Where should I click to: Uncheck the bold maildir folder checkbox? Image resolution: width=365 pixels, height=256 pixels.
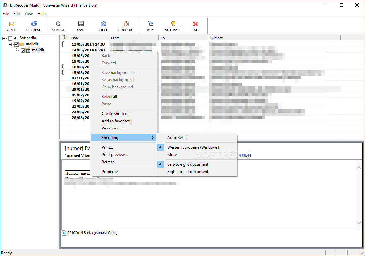tap(16, 44)
